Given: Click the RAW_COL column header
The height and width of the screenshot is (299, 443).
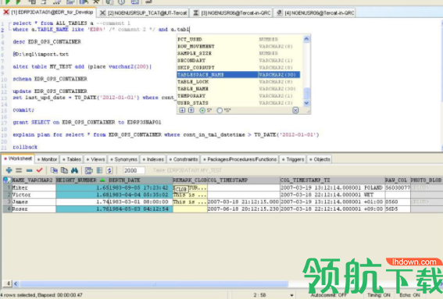Looking at the screenshot, I should 397,180.
